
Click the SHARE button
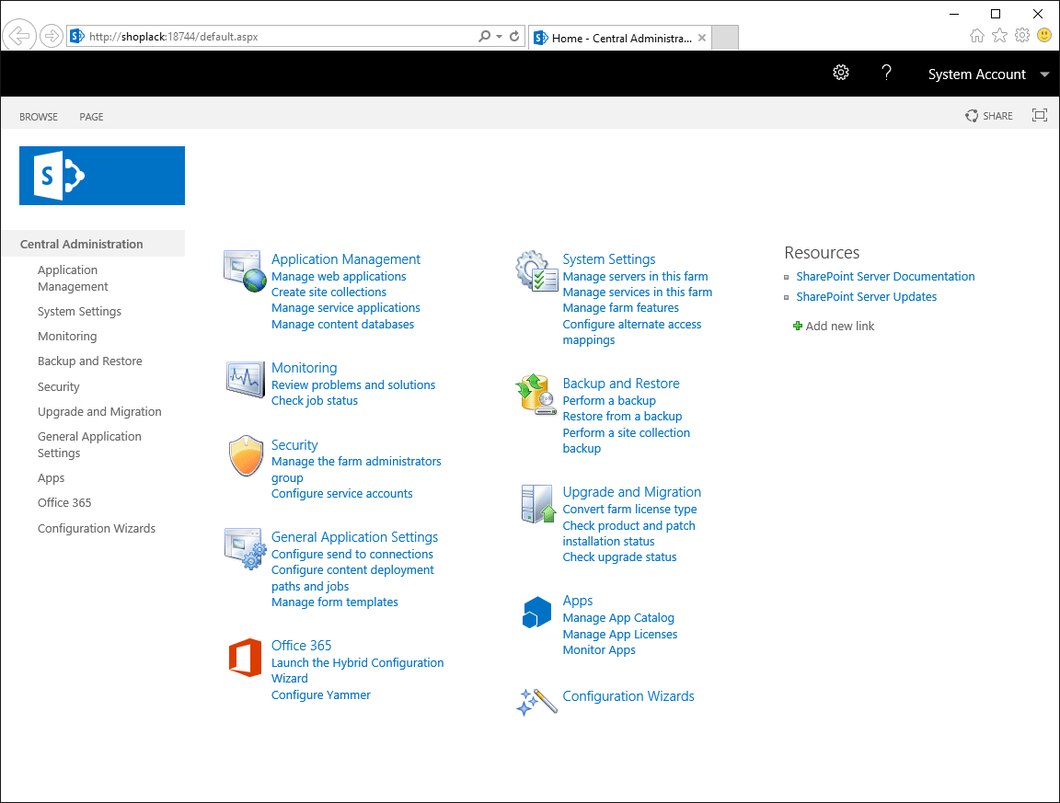[x=989, y=116]
